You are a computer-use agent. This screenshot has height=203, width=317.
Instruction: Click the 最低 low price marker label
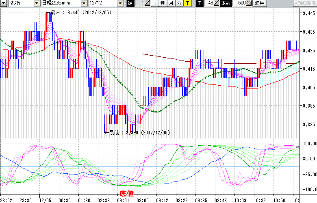tap(136, 132)
